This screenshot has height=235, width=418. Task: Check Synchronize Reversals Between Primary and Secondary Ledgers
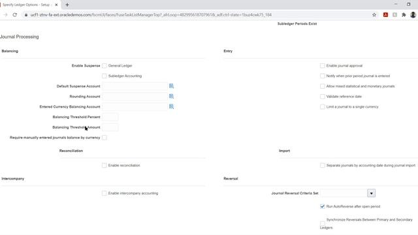[x=323, y=223]
